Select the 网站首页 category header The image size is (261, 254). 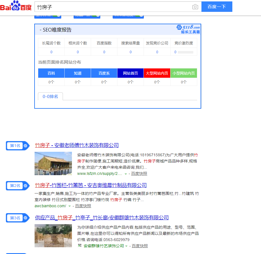[130, 73]
